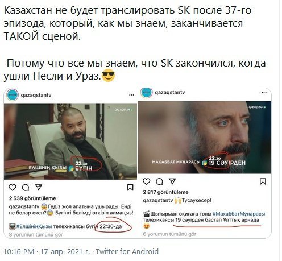Open left qazaqstantv profile avatar
The height and width of the screenshot is (261, 282).
click(13, 95)
